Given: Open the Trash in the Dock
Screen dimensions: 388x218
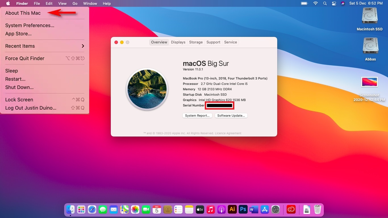Looking at the screenshot, I should (x=317, y=210).
